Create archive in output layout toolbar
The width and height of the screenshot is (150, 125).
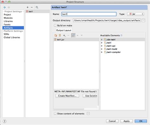[x=60, y=35]
